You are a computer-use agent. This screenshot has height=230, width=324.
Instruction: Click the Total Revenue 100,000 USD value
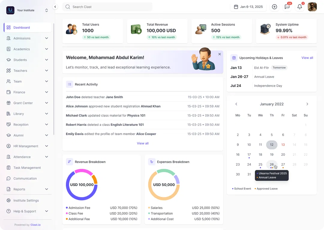161,31
